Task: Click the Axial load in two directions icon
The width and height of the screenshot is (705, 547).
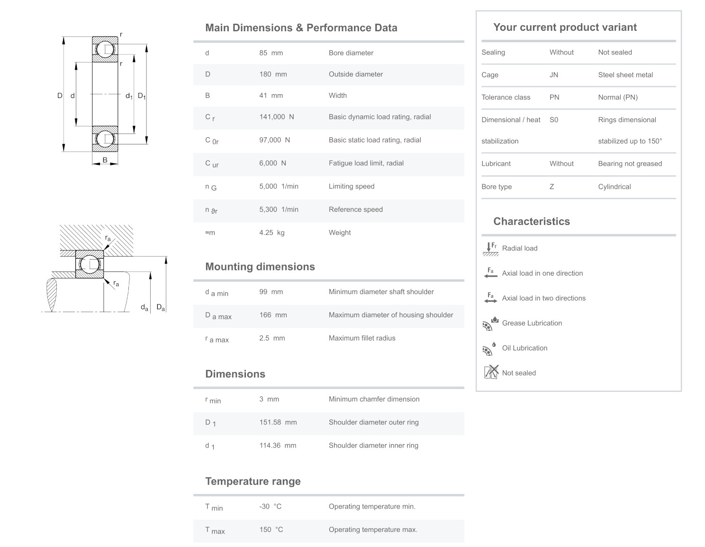Action: point(490,298)
